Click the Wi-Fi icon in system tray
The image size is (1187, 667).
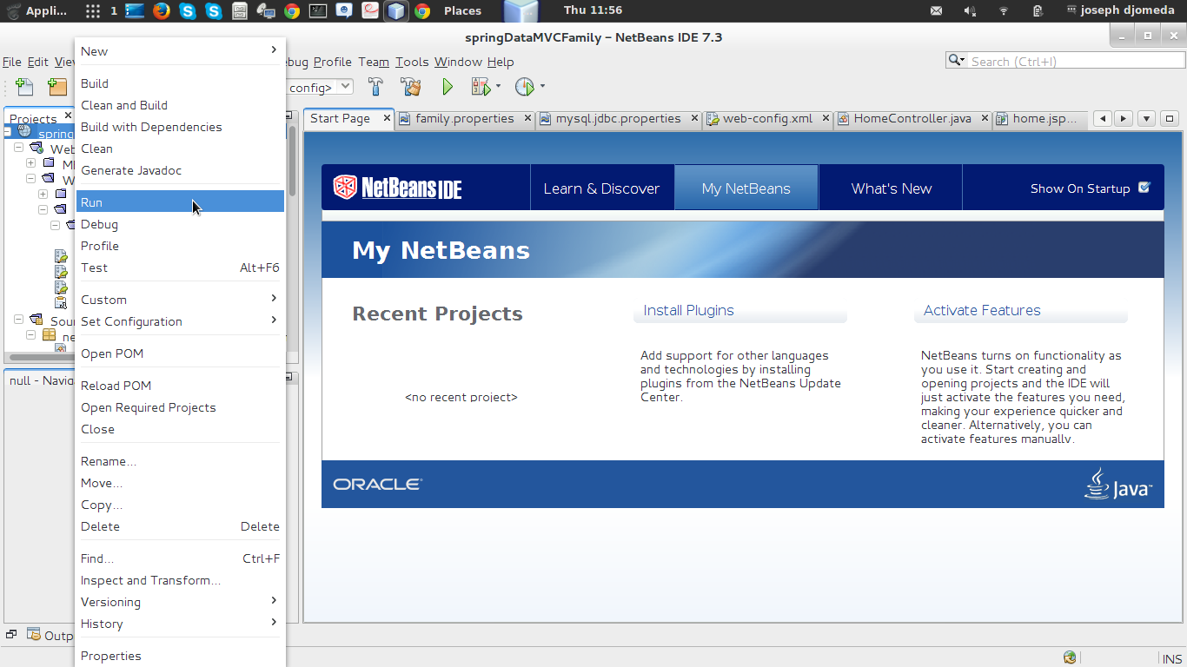tap(1004, 11)
